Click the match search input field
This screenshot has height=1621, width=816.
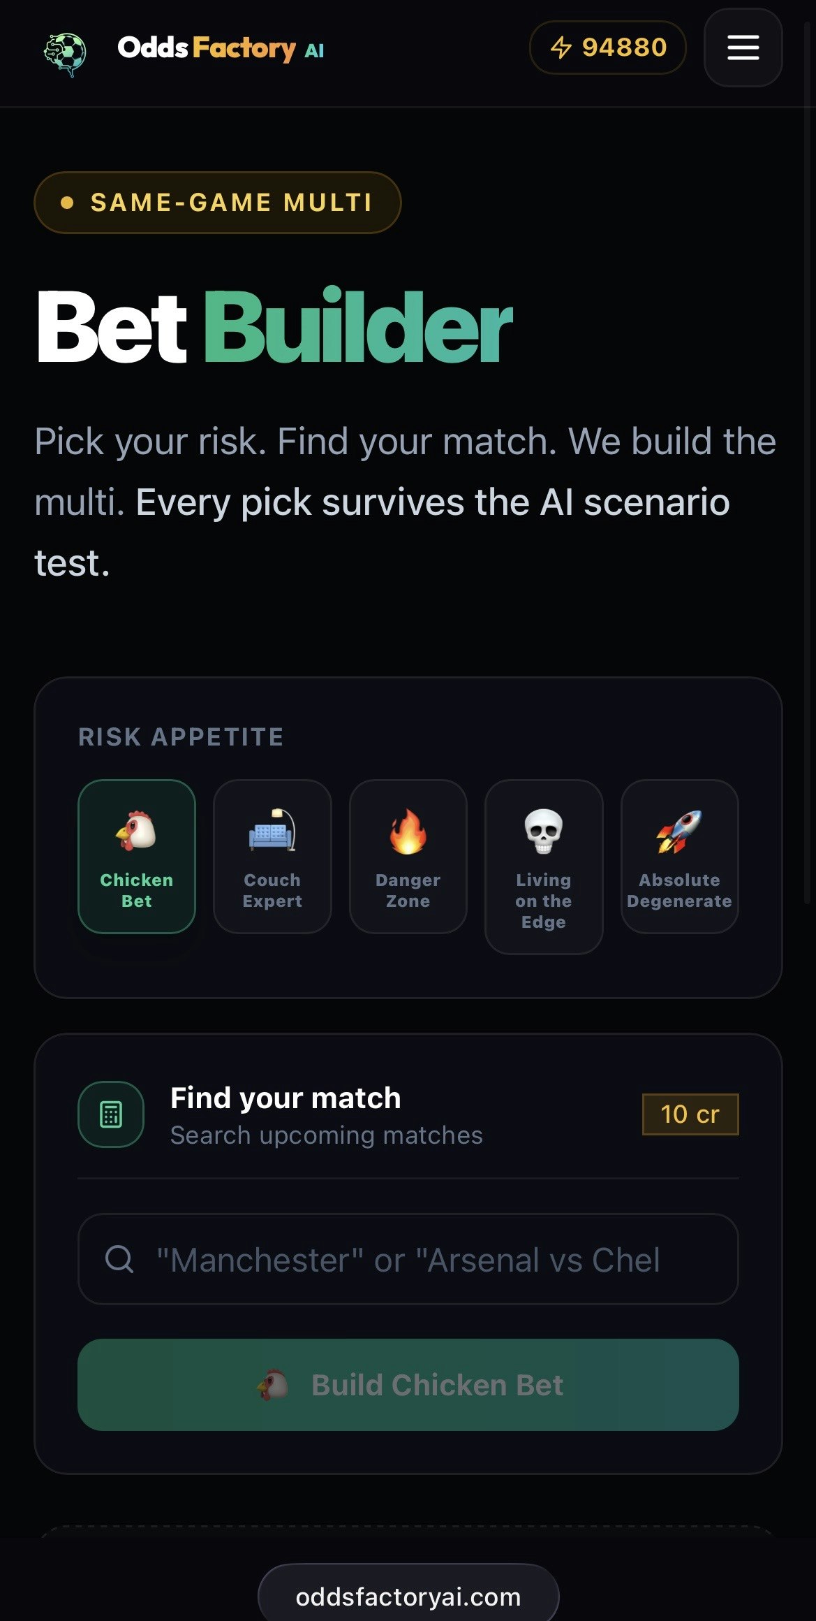coord(408,1260)
